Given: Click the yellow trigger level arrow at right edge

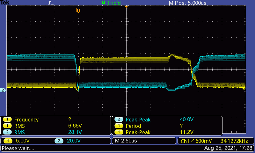Looking at the screenshot, I should [244, 89].
